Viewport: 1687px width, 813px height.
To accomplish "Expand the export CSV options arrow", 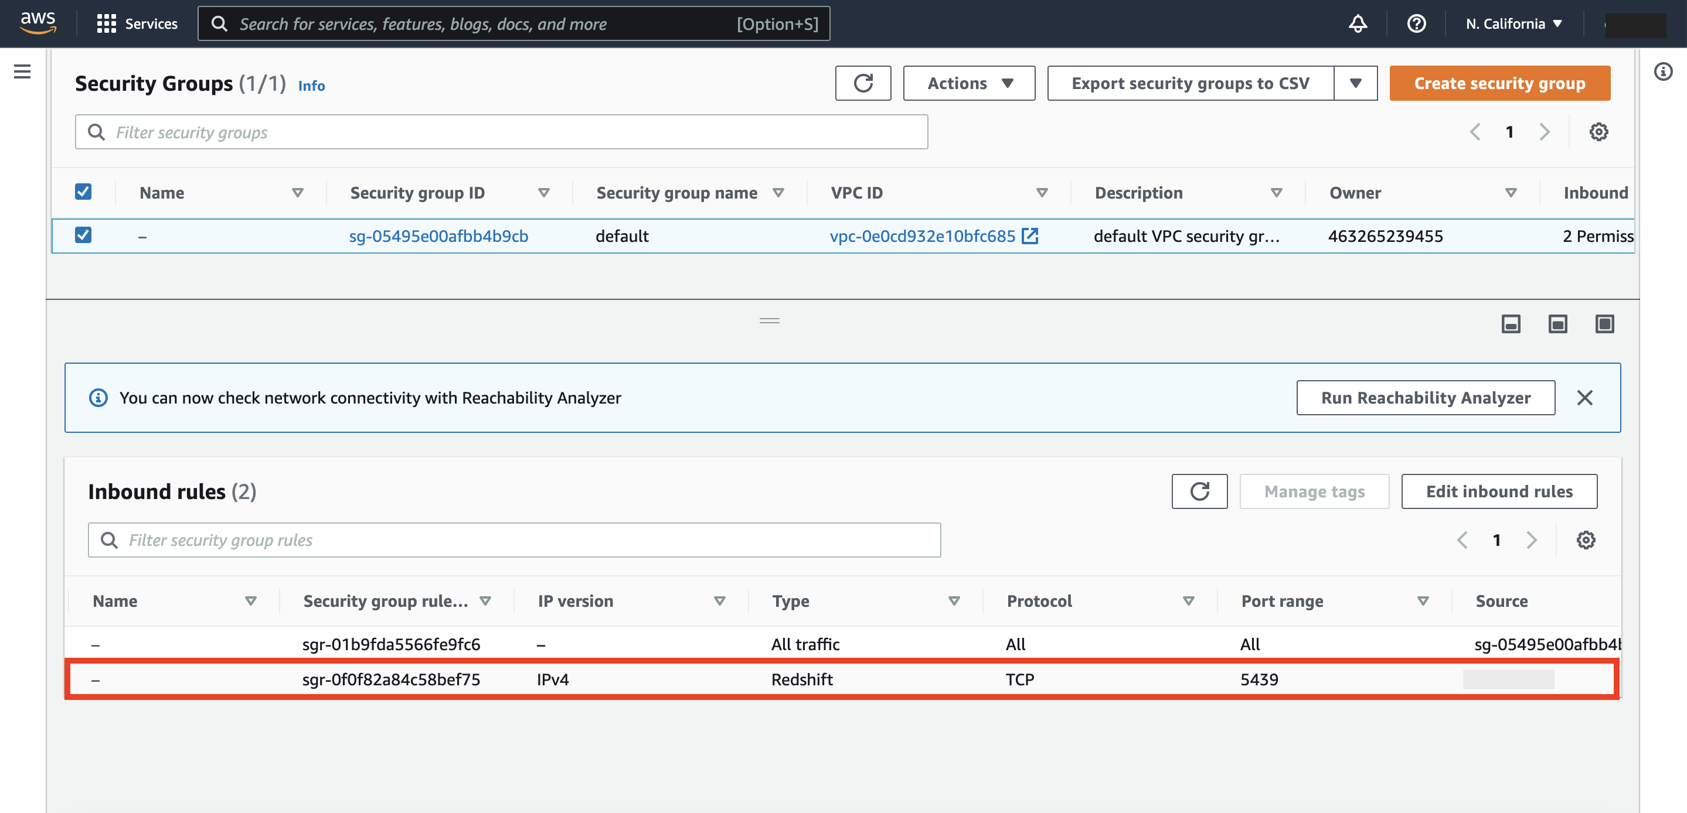I will [1356, 83].
